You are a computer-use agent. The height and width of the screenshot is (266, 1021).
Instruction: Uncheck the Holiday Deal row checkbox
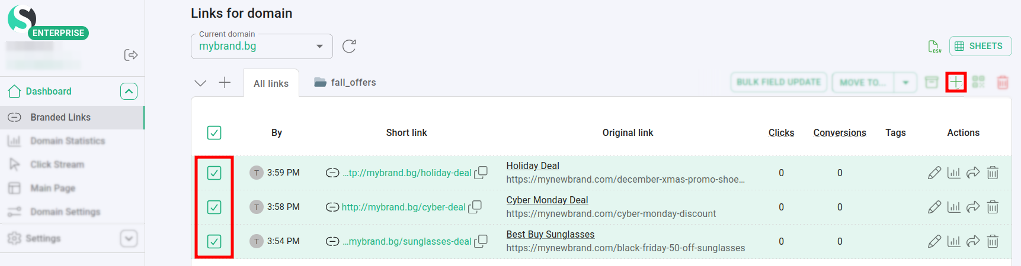214,173
